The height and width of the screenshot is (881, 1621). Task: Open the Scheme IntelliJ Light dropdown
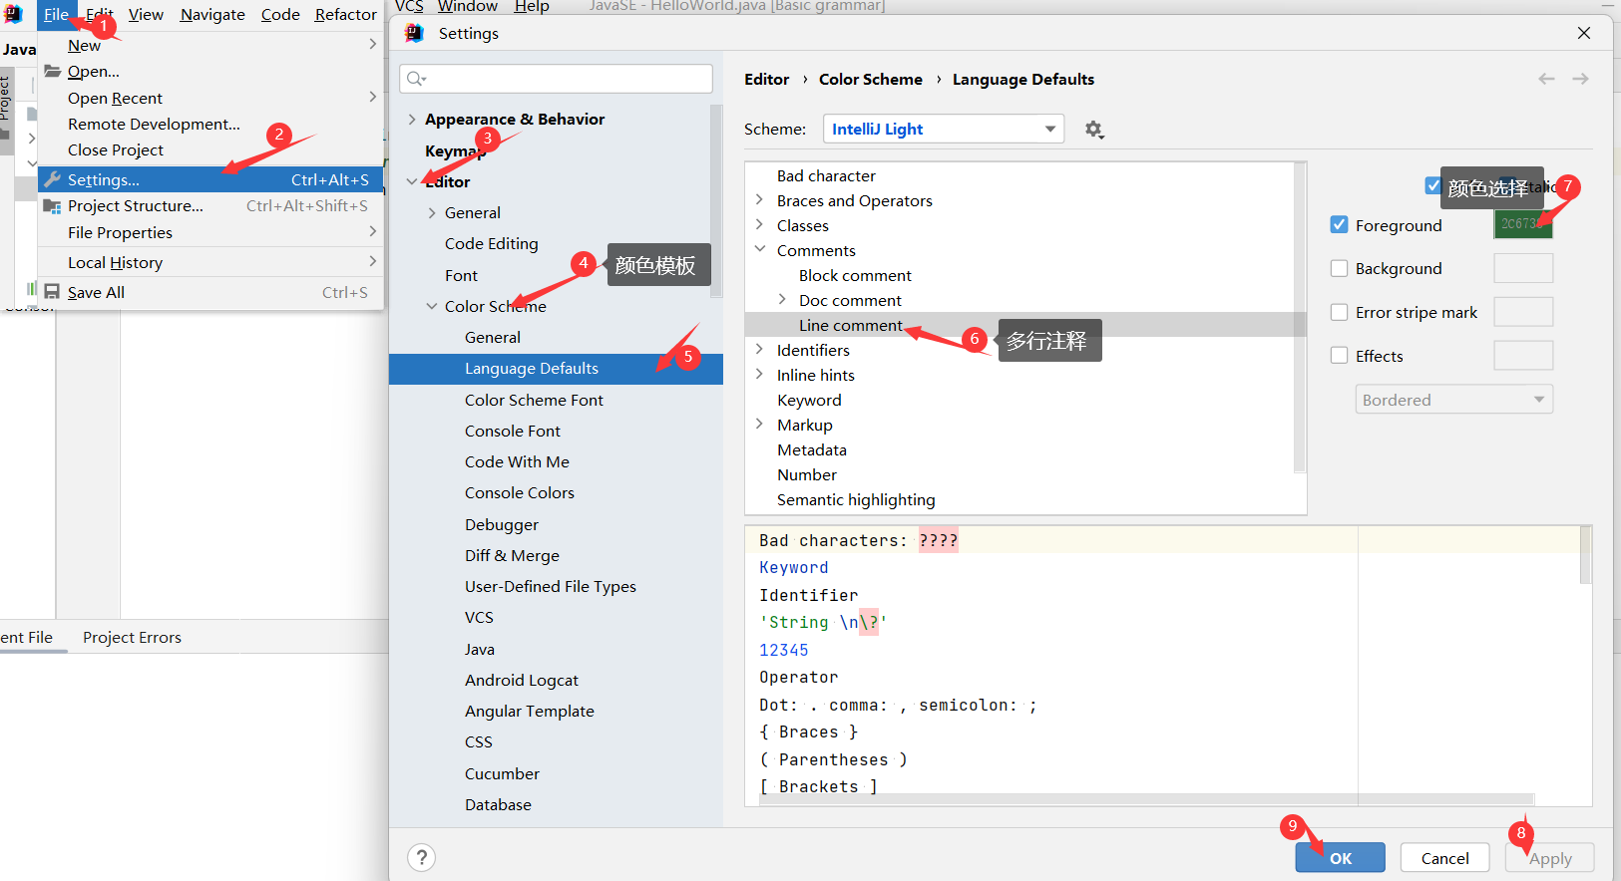coord(944,129)
